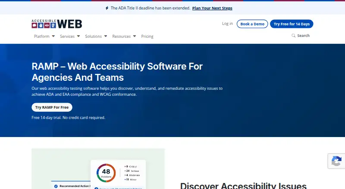Click the search magnifier icon

294,36
